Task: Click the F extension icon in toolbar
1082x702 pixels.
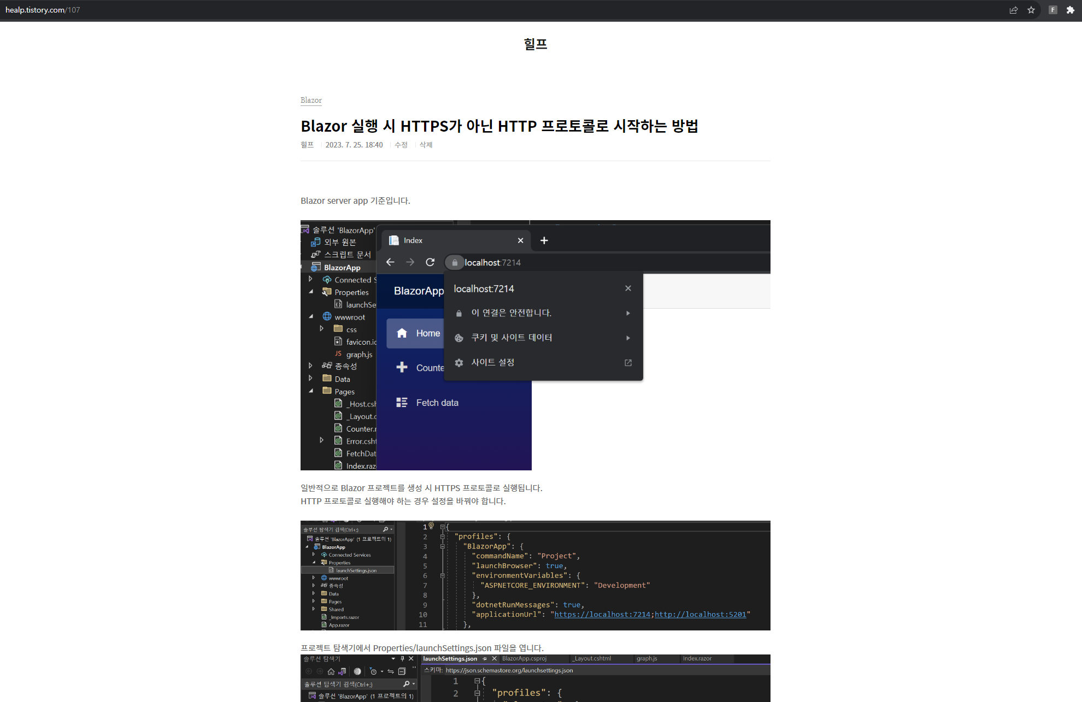Action: click(1053, 10)
